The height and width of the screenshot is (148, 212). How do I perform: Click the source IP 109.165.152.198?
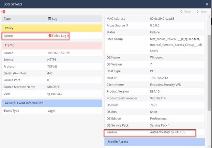pos(59,53)
